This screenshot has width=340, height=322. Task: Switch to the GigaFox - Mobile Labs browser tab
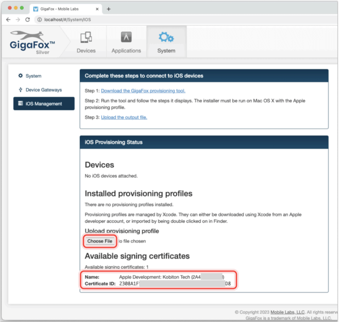click(x=66, y=9)
